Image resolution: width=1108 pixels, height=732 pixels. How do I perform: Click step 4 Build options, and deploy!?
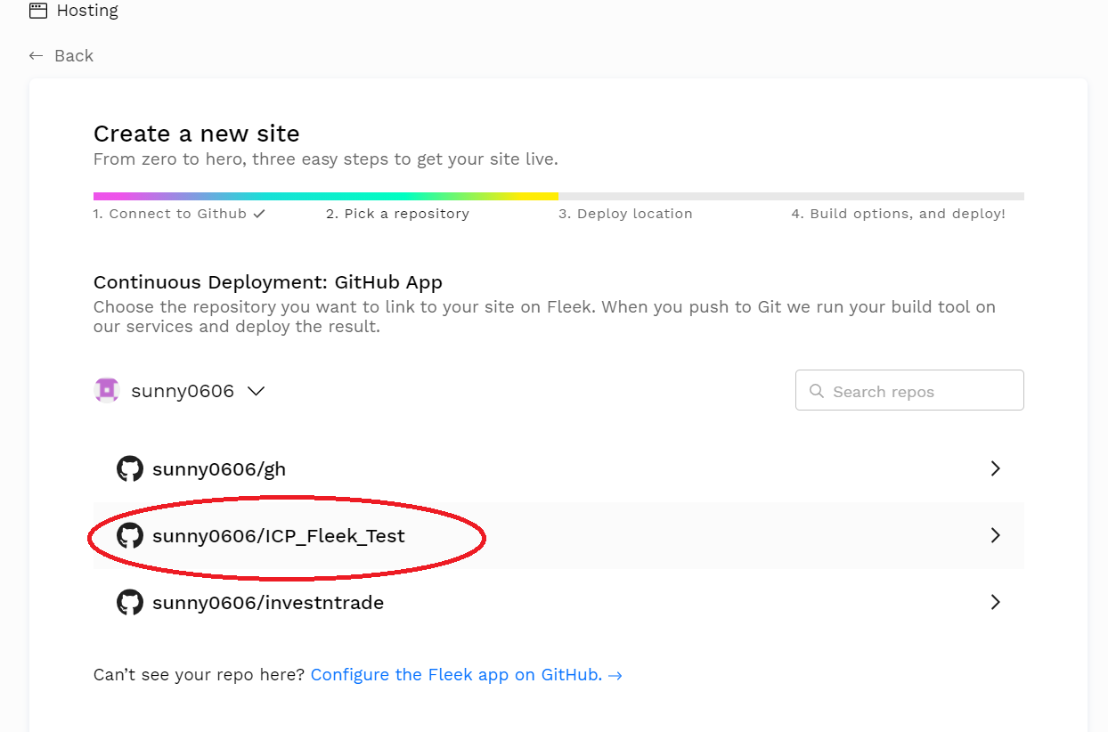click(899, 214)
